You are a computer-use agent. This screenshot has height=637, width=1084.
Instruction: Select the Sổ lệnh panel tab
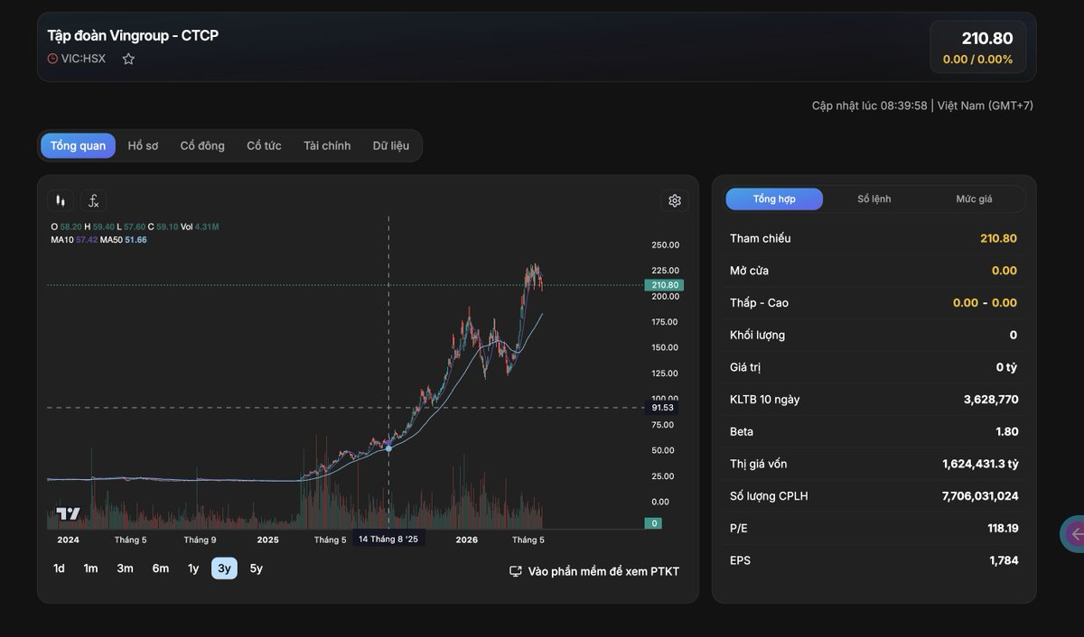point(874,198)
